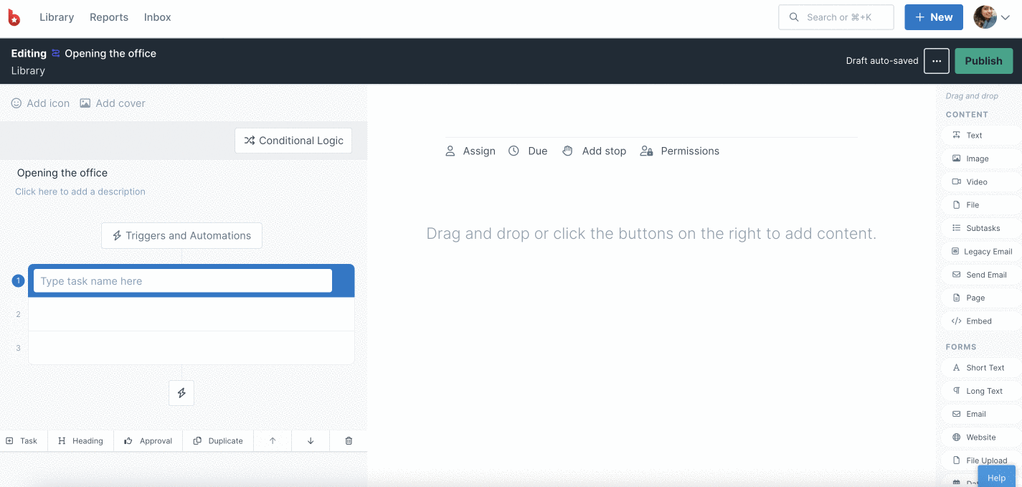Screen dimensions: 1022x487
Task: Publish the template
Action: tap(983, 61)
